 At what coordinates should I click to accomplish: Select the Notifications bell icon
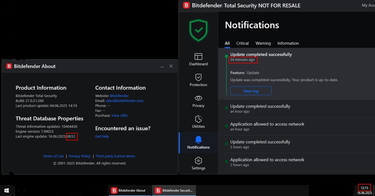click(198, 140)
